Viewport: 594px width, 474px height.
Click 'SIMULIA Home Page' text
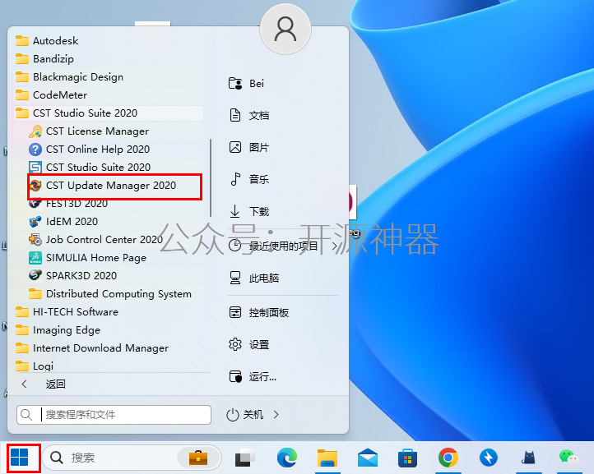pyautogui.click(x=96, y=258)
